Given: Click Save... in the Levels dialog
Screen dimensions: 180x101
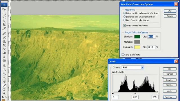Looking at the screenshot, I should tap(170, 85).
